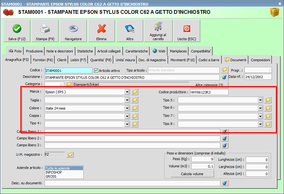
Task: Click the folder icon beside Colore
Action: click(134, 108)
